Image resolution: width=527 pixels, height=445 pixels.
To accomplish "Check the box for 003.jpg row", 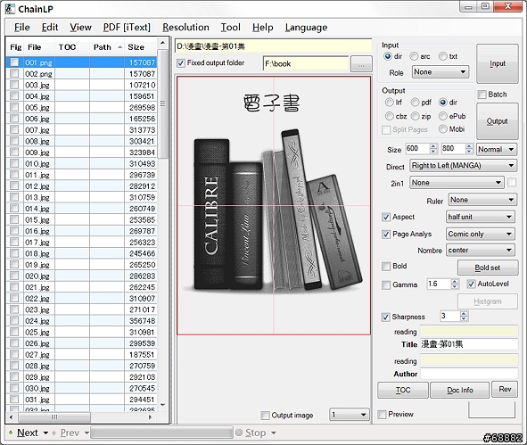I will (14, 85).
